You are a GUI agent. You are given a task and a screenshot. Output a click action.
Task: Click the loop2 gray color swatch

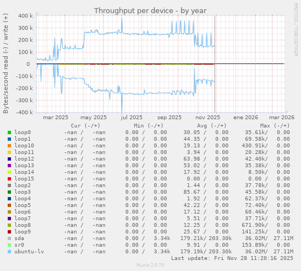click(x=9, y=185)
